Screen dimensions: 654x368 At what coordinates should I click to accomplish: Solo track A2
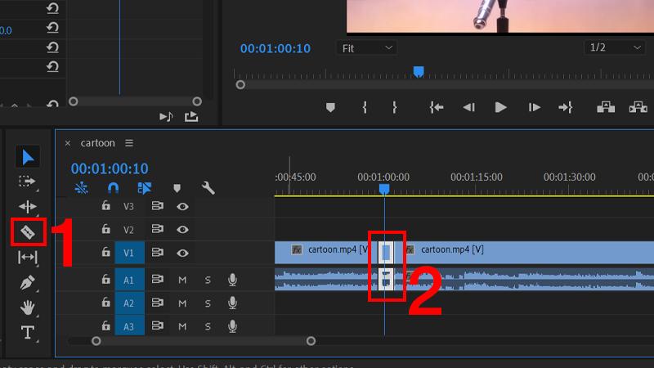point(208,303)
